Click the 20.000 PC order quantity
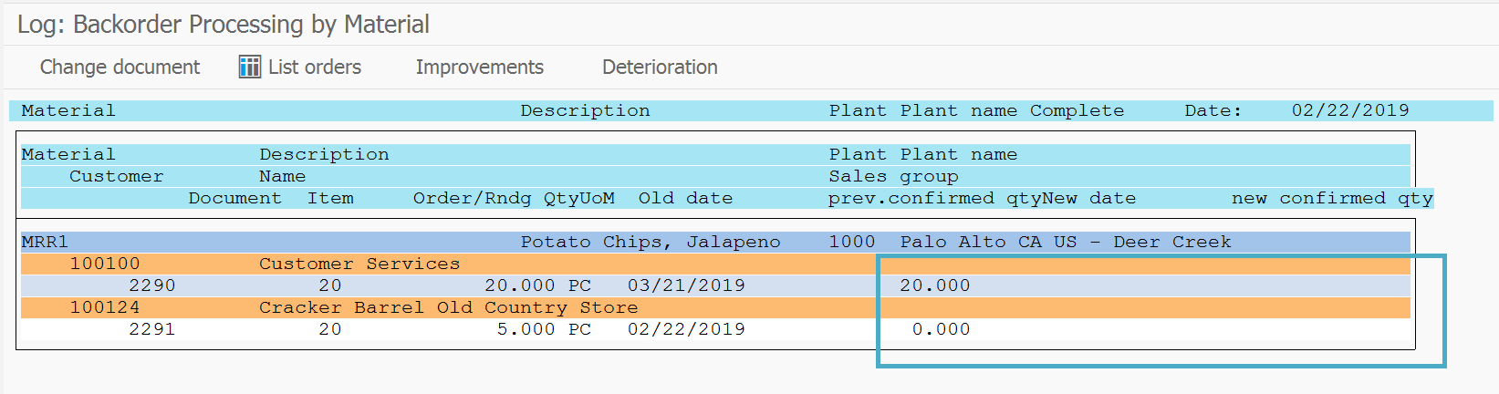 [x=538, y=285]
